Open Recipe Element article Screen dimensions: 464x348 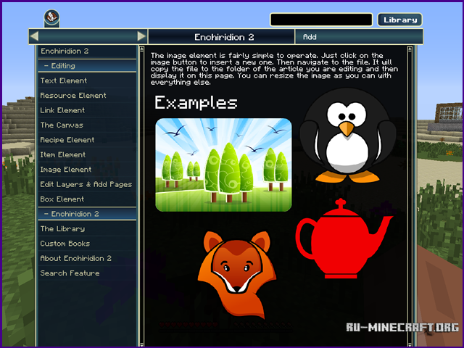[87, 140]
